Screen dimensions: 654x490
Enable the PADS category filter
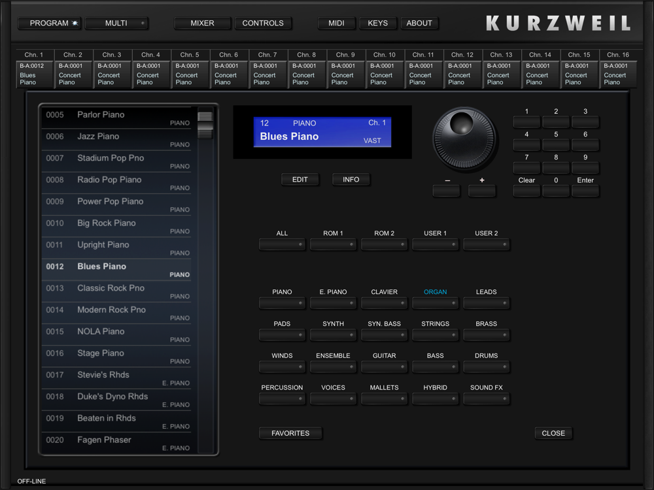click(282, 335)
